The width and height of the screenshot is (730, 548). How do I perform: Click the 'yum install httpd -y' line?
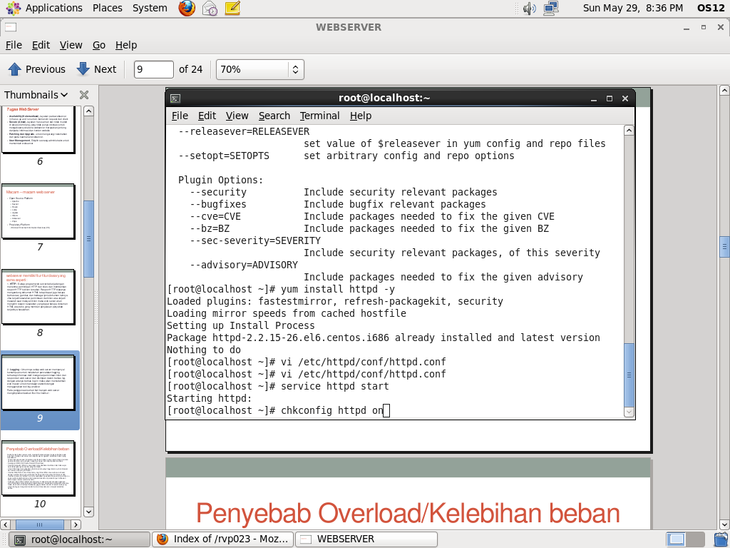tap(281, 290)
